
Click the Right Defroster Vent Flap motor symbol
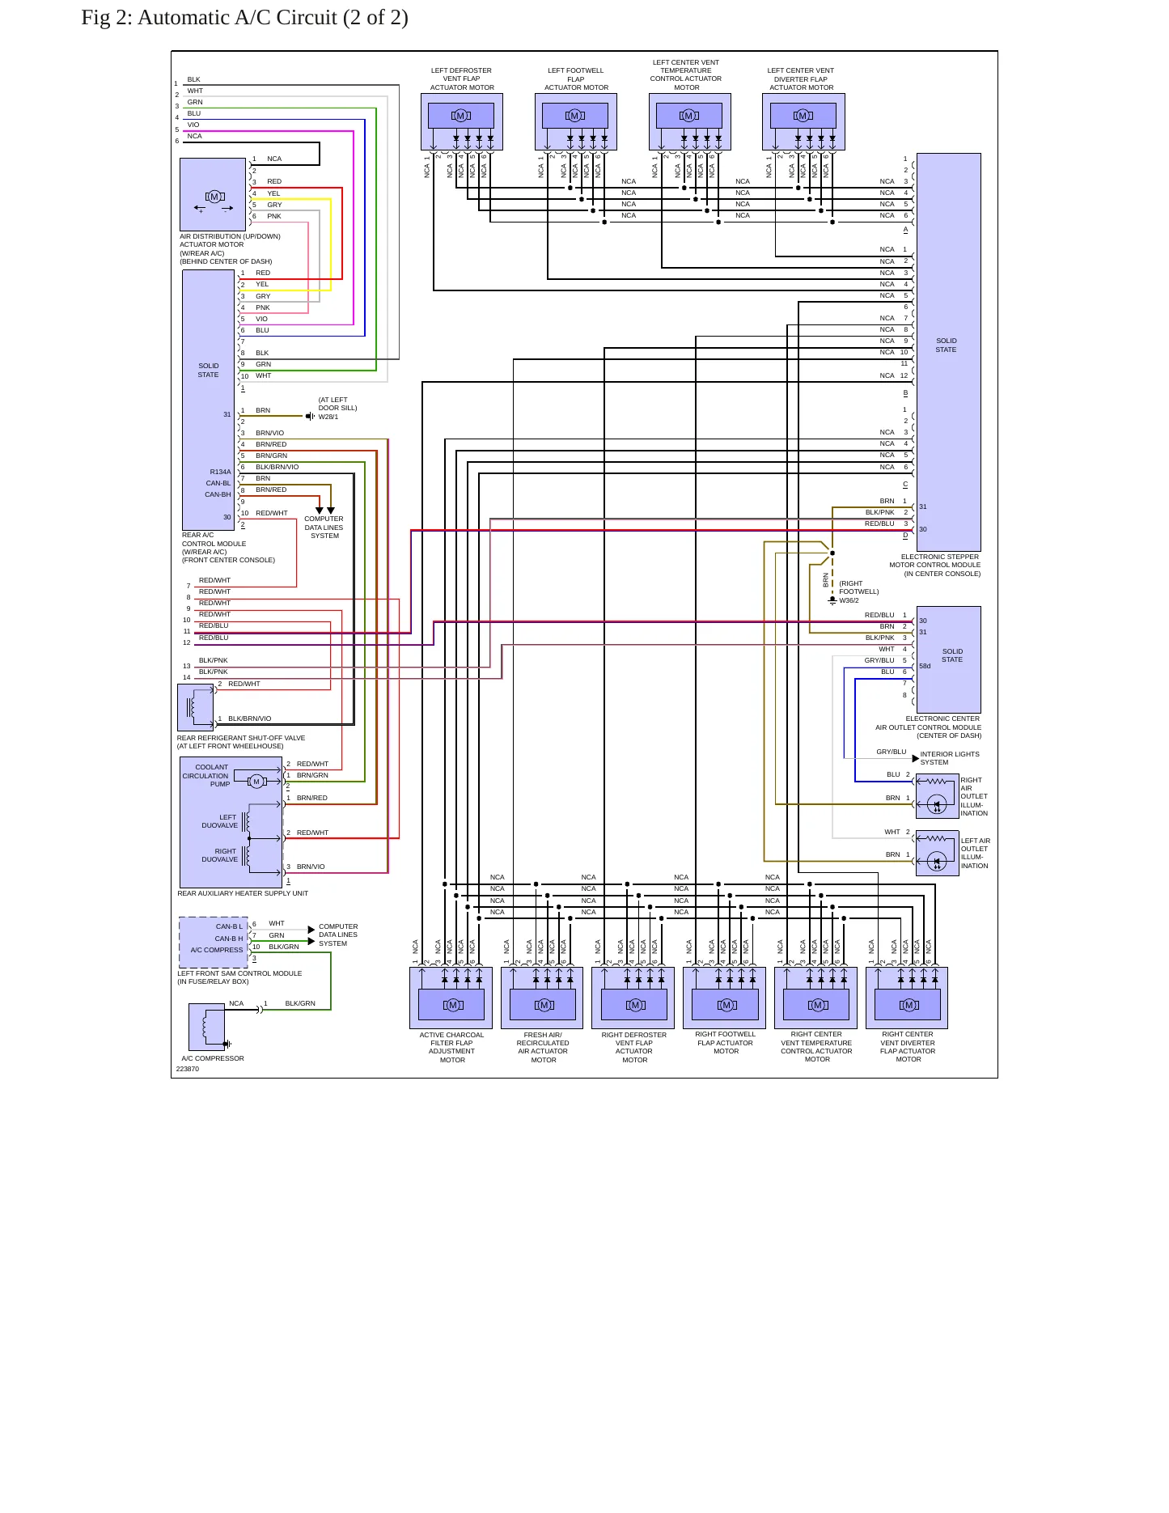point(636,1005)
